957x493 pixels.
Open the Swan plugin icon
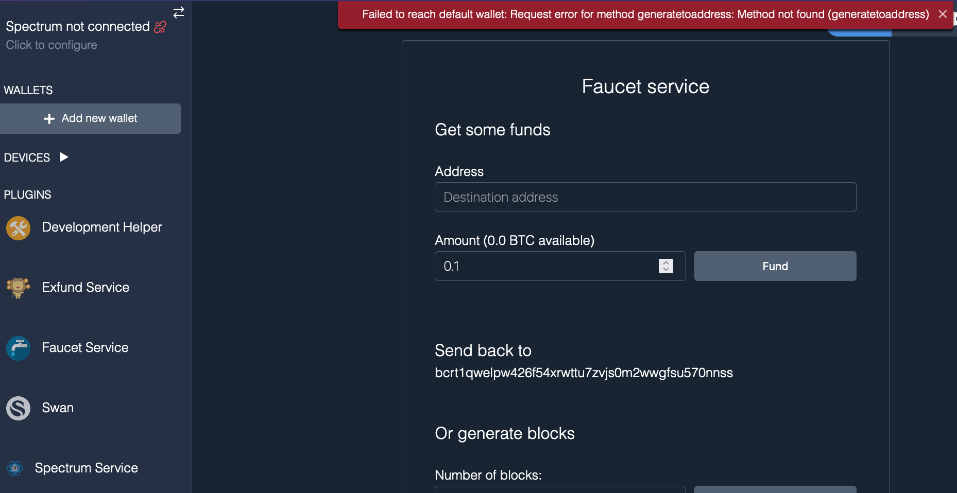[18, 408]
